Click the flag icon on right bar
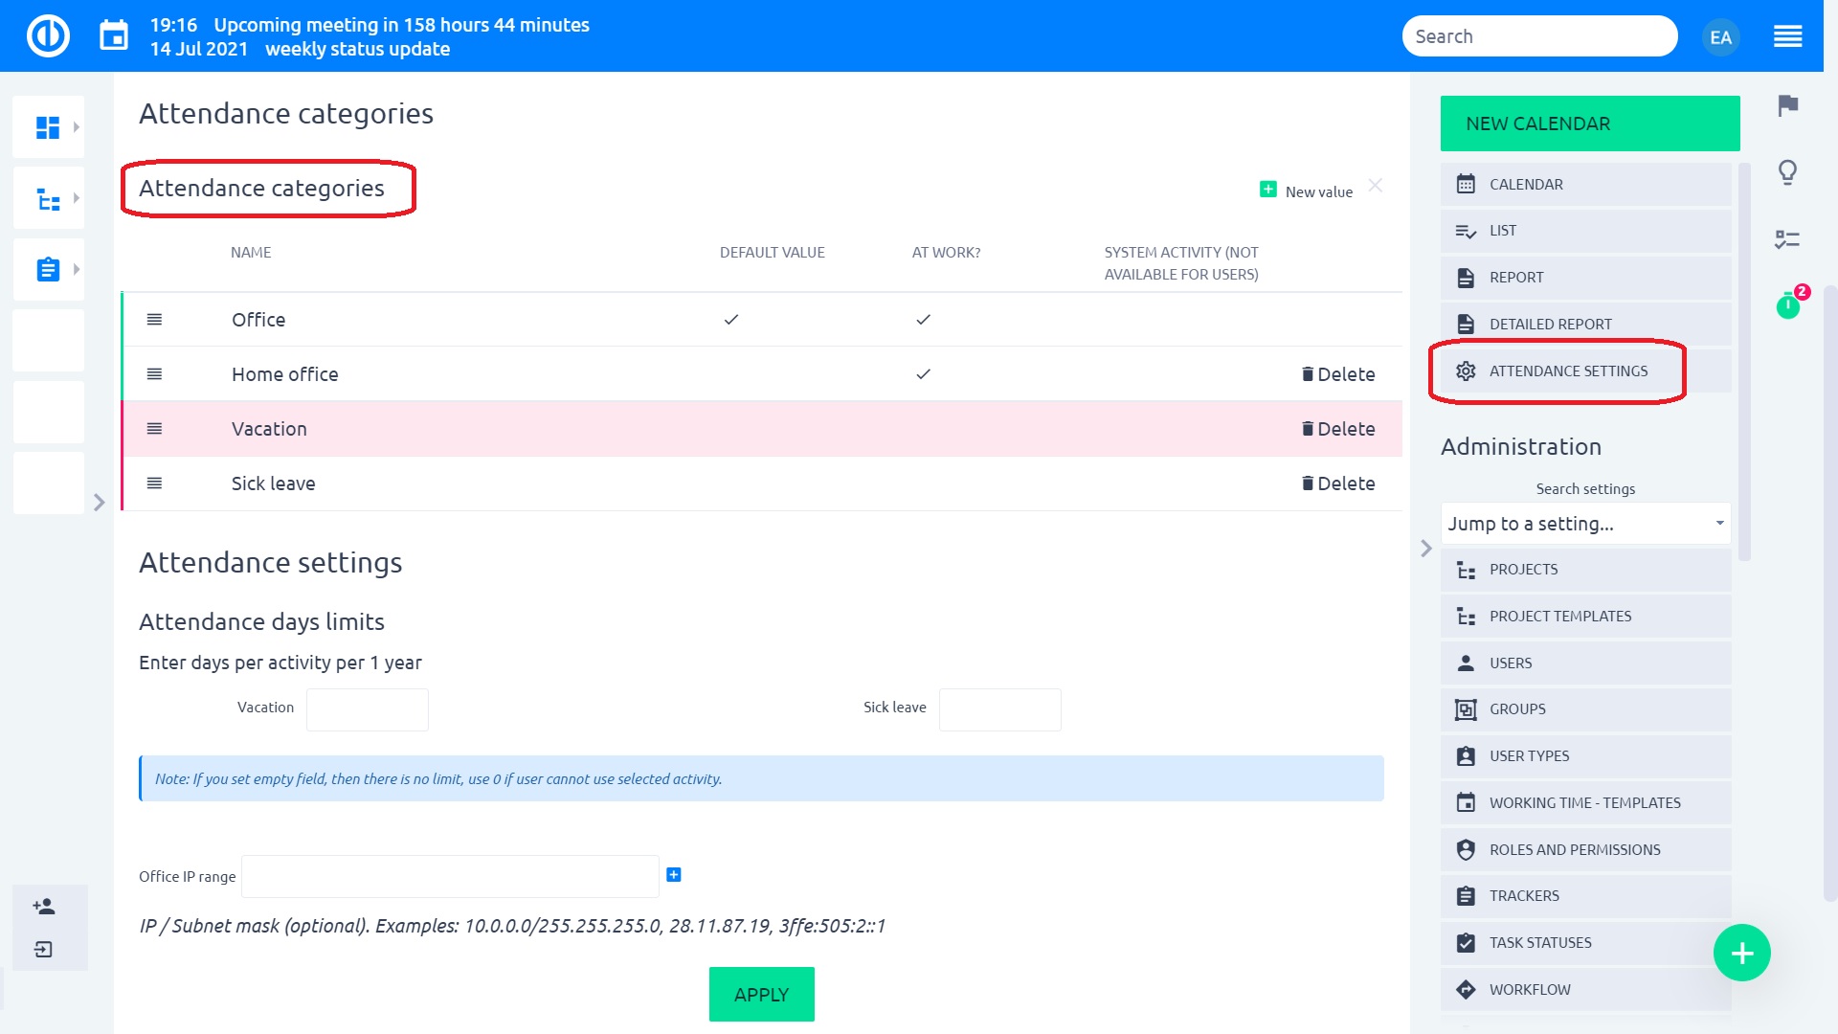This screenshot has height=1034, width=1838. (1787, 105)
